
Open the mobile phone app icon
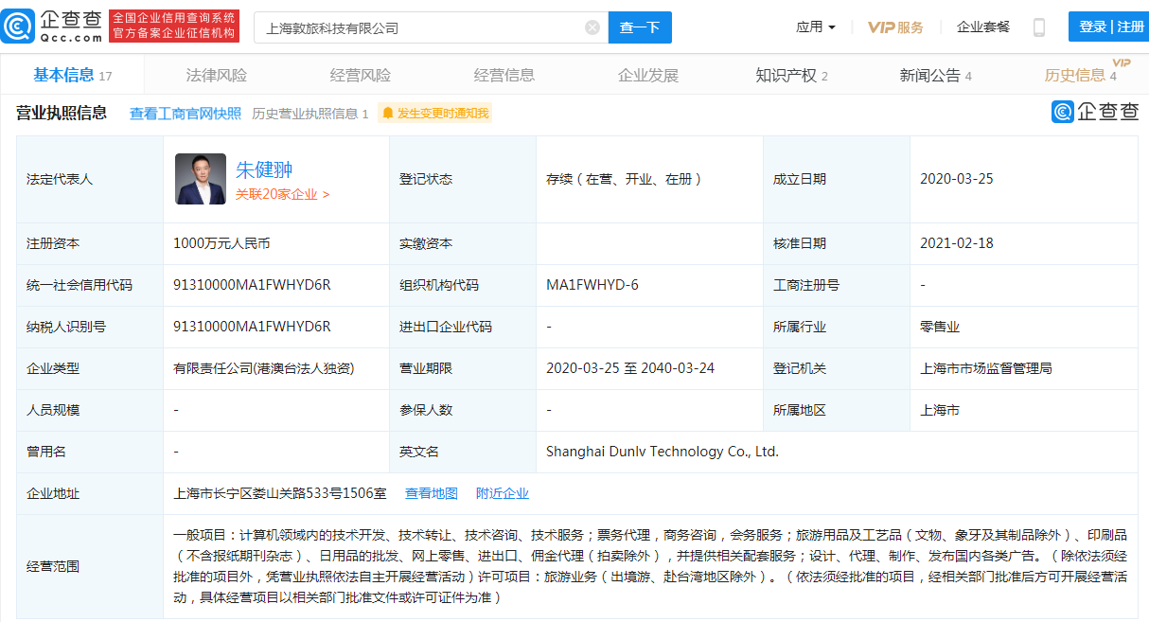tap(1038, 27)
